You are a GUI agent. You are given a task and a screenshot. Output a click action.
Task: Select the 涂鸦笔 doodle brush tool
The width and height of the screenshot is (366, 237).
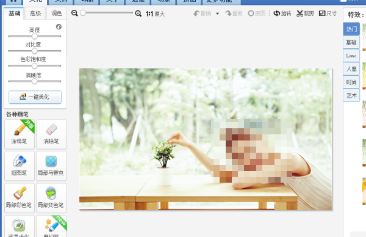[20, 134]
